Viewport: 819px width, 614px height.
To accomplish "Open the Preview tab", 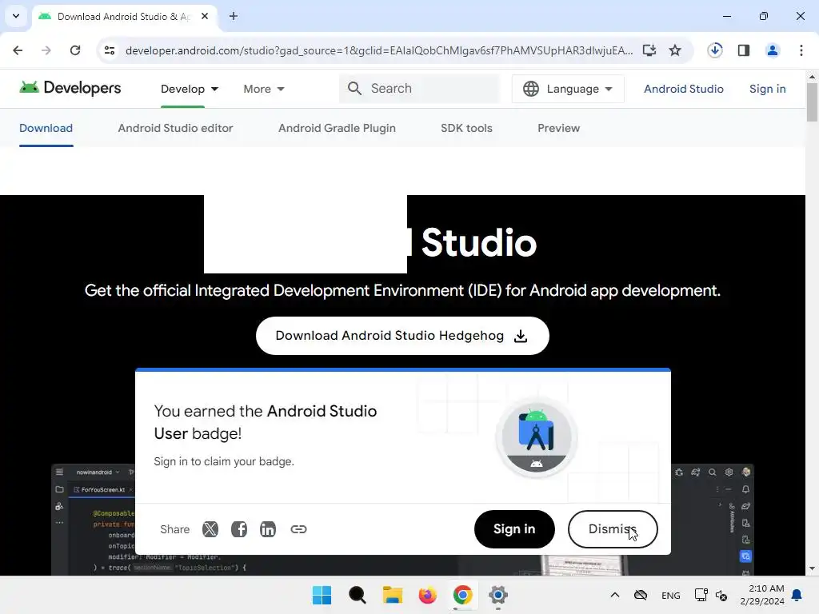I will tap(558, 128).
